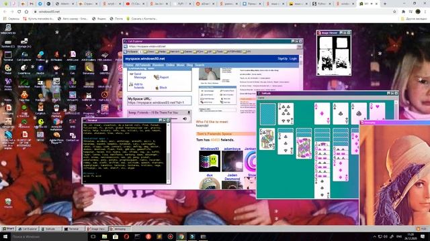Open the Terminal desktop icon

point(8,56)
